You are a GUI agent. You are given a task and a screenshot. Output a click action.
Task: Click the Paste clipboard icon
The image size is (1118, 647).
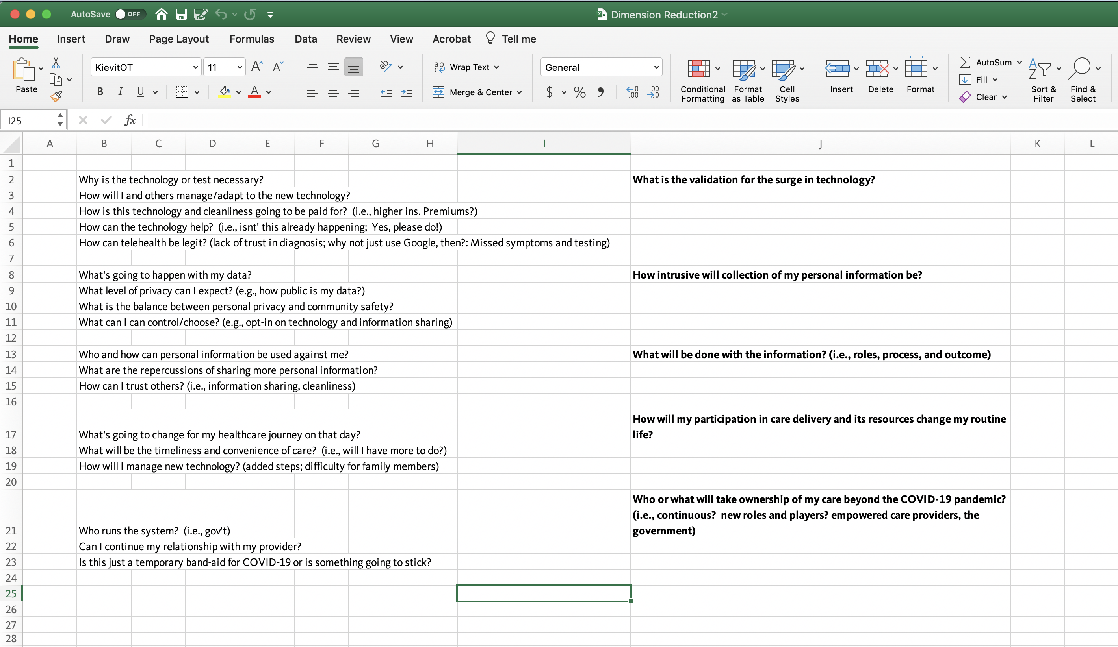click(24, 70)
